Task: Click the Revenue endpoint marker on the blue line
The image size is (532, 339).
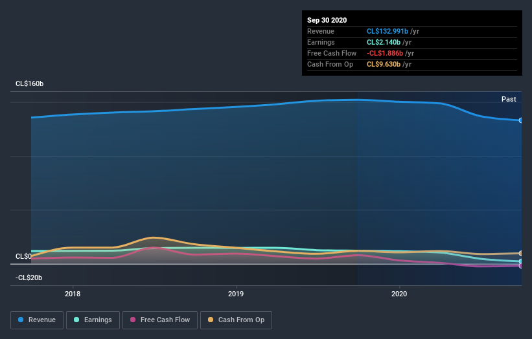Action: tap(520, 120)
